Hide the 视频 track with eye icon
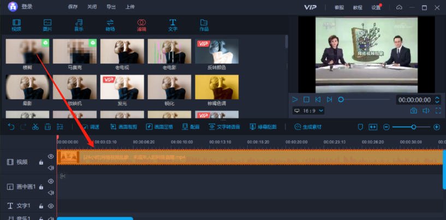Viewport: 446px width, 220px height. pyautogui.click(x=51, y=157)
